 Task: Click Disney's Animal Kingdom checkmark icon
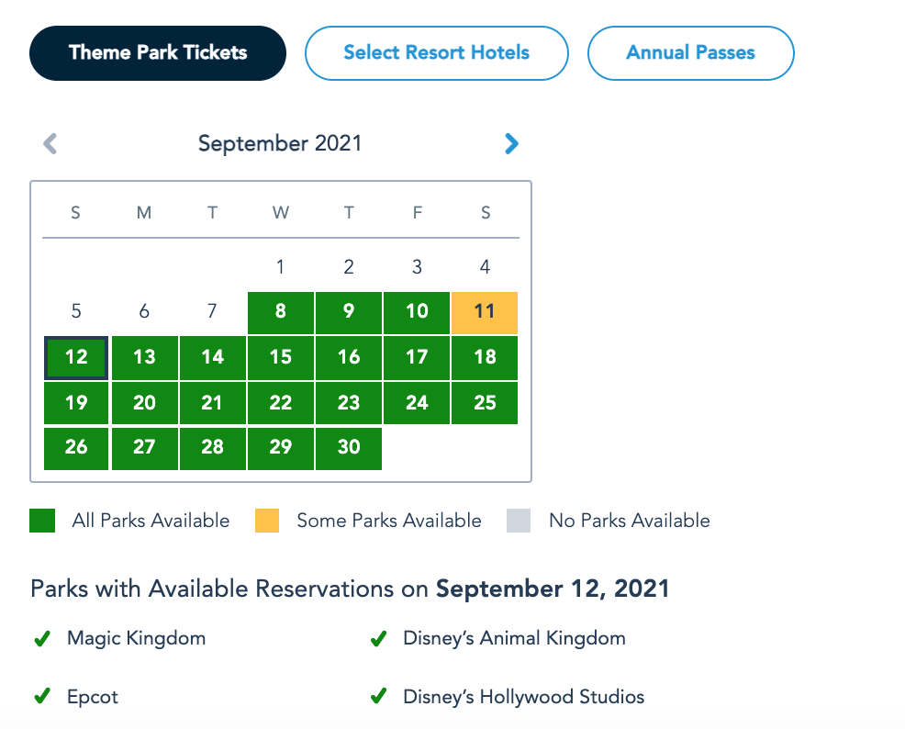(x=377, y=639)
